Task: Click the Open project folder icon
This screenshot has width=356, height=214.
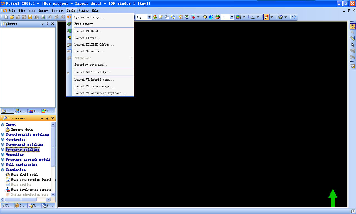Action: tap(12, 17)
